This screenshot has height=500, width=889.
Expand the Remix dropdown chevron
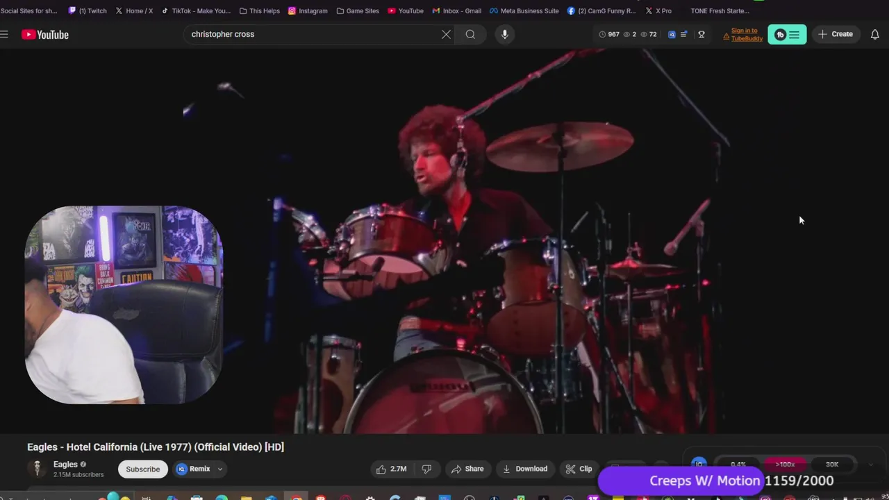click(220, 469)
